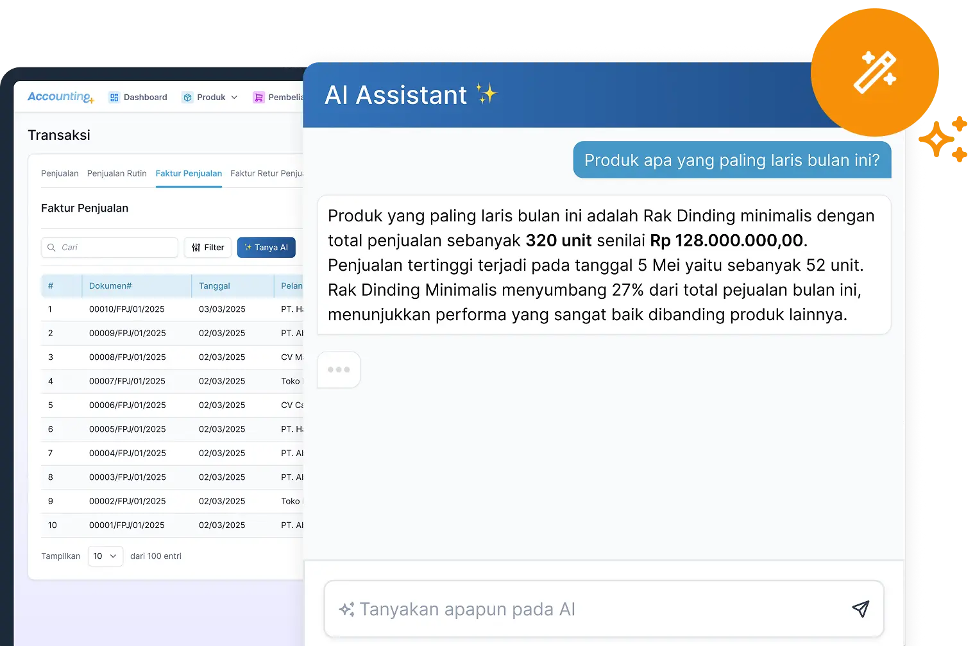Open document 00005/FPJ/01/2025
This screenshot has height=646, width=975.
[x=128, y=429]
